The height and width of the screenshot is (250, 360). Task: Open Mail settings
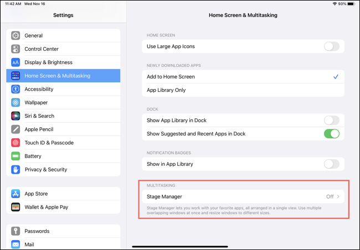coord(63,244)
